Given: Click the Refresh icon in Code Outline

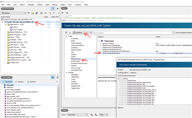Looking at the screenshot, I should (x=28, y=82).
